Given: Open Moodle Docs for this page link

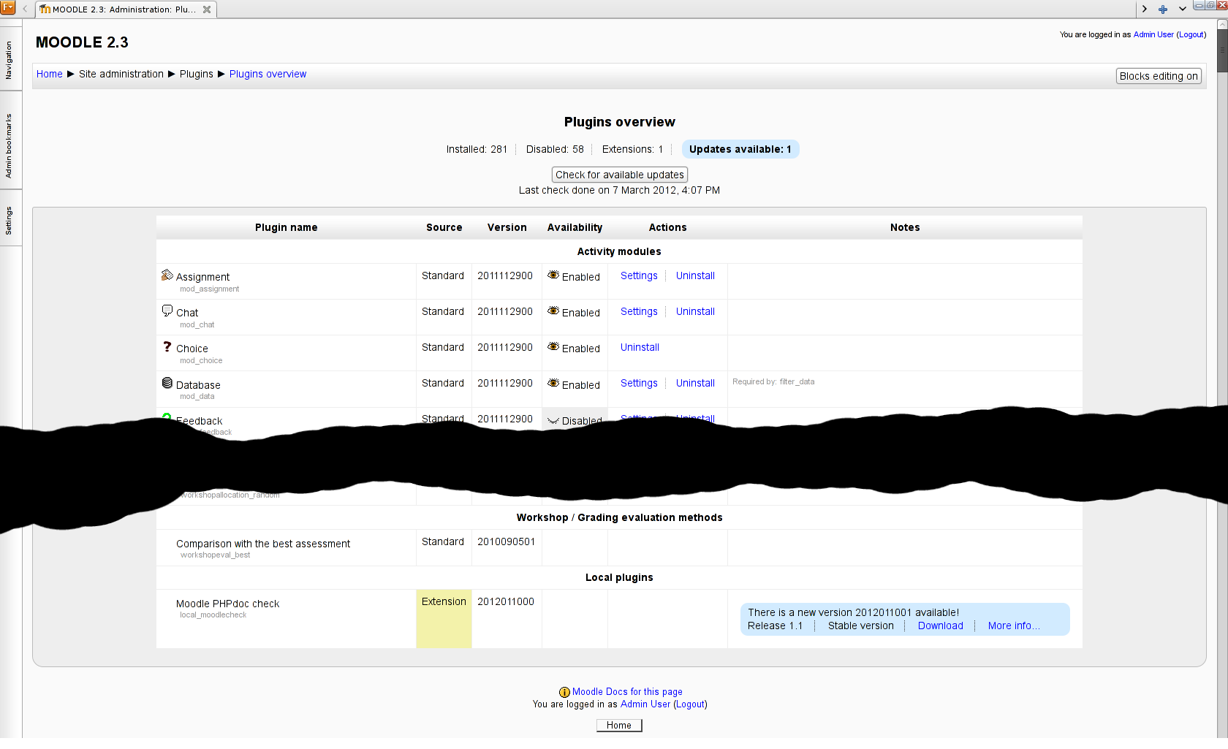Looking at the screenshot, I should (x=627, y=691).
